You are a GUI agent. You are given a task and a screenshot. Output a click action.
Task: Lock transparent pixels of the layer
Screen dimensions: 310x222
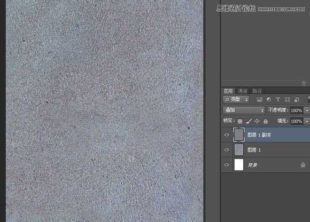pos(240,121)
